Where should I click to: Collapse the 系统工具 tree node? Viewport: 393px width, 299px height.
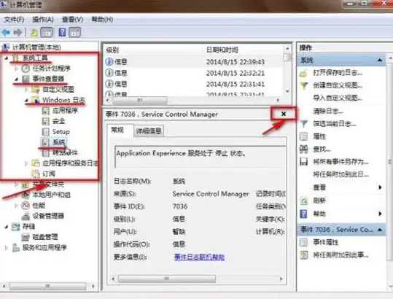(7, 58)
